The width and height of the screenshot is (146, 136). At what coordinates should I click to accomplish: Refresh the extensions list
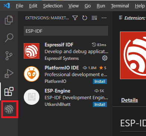pyautogui.click(x=85, y=18)
